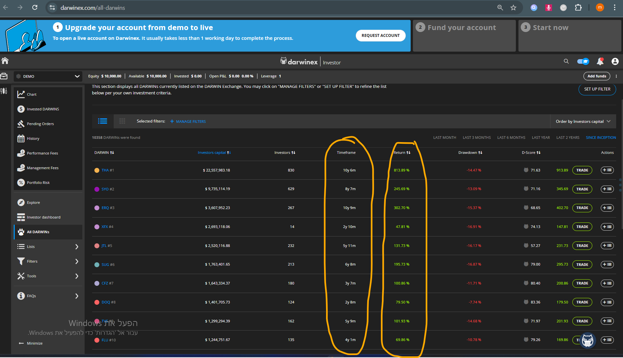Click the Add funds button
623x358 pixels.
597,76
